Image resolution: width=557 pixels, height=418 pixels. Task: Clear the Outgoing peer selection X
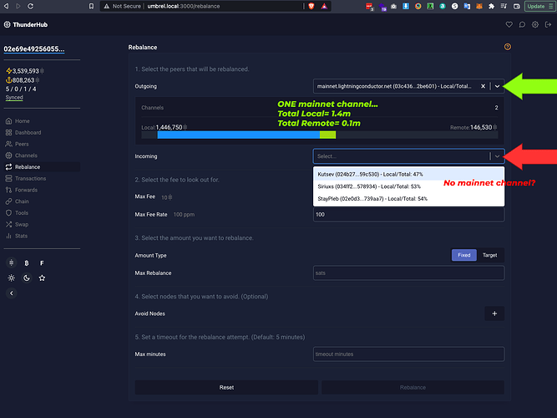click(484, 86)
